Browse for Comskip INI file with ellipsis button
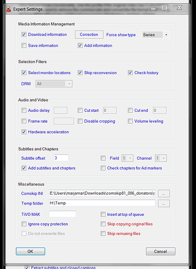The height and width of the screenshot is (269, 196). [164, 194]
